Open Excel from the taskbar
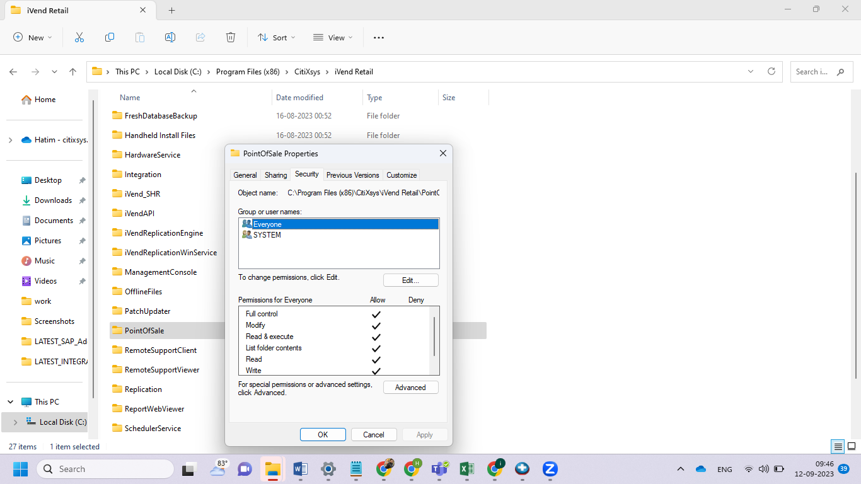 point(467,469)
